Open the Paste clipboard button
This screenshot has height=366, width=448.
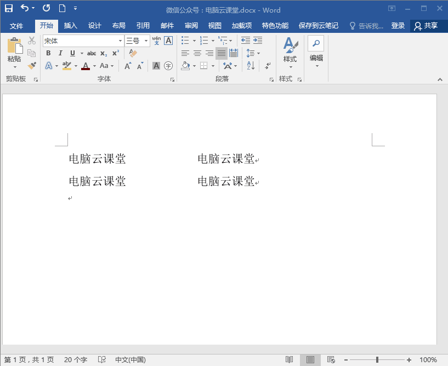coord(14,53)
